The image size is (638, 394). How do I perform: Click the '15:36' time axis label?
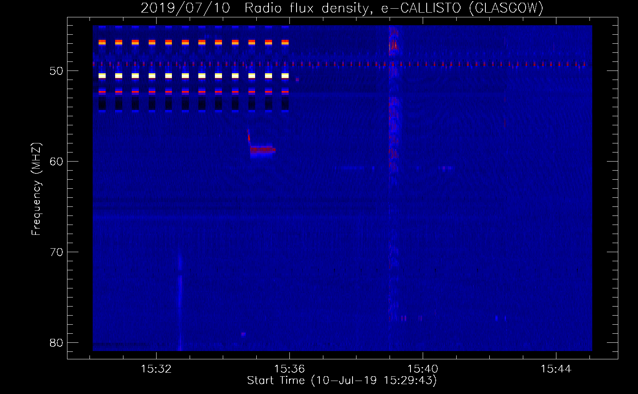(x=289, y=369)
